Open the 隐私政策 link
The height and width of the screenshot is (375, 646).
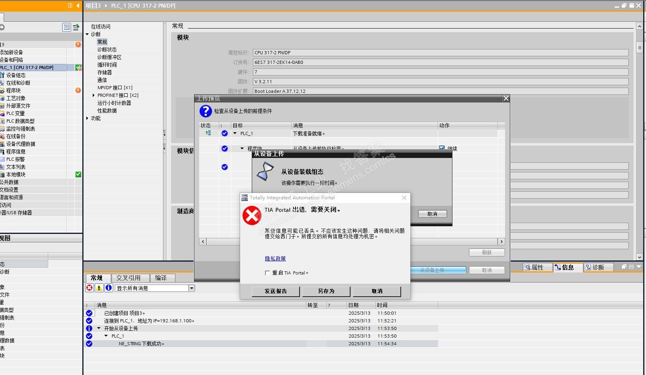tap(275, 258)
